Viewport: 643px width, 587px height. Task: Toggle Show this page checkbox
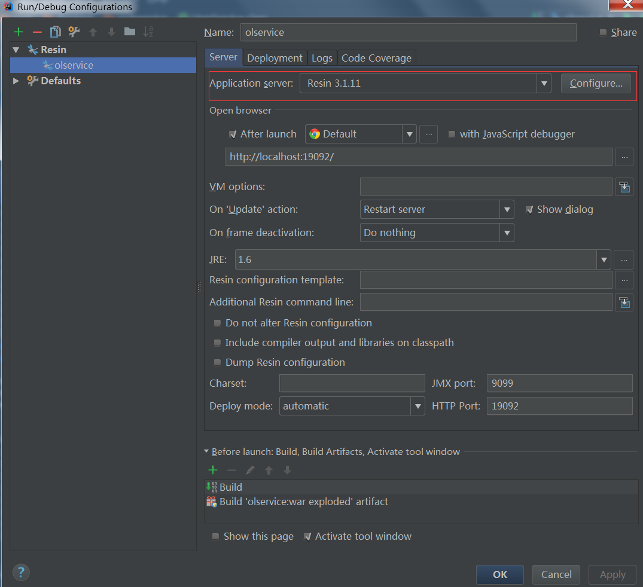click(x=215, y=536)
